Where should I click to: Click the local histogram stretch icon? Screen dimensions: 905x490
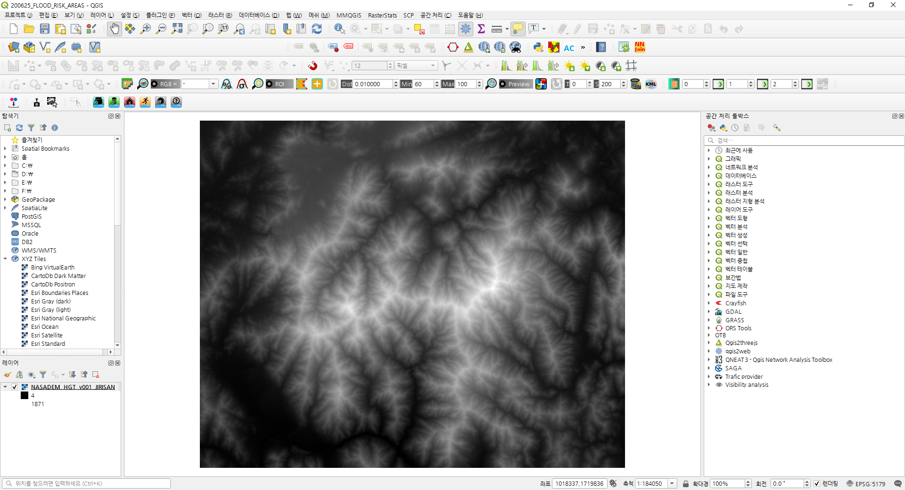pyautogui.click(x=507, y=66)
